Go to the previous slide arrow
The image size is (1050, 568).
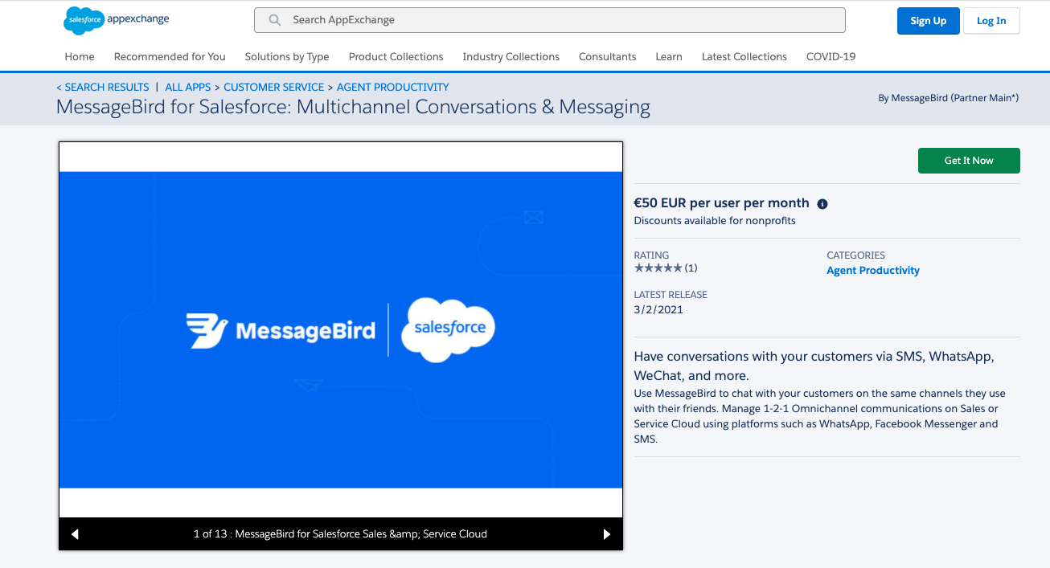[x=76, y=534]
